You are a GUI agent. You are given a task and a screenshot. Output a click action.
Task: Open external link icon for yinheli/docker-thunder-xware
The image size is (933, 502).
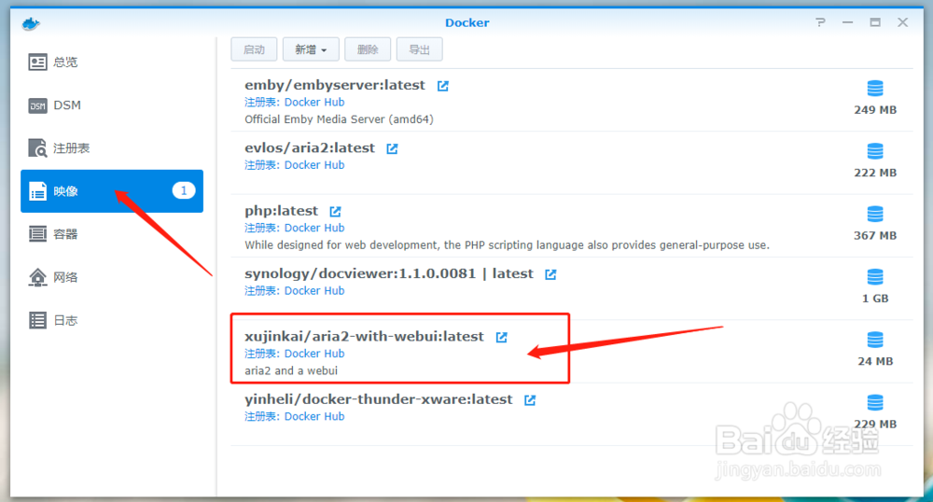530,400
